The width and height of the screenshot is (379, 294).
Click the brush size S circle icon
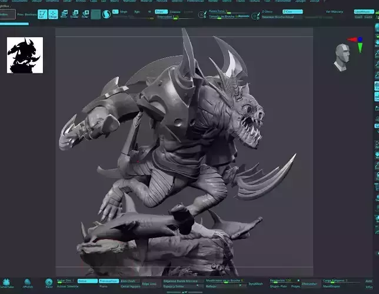[202, 15]
